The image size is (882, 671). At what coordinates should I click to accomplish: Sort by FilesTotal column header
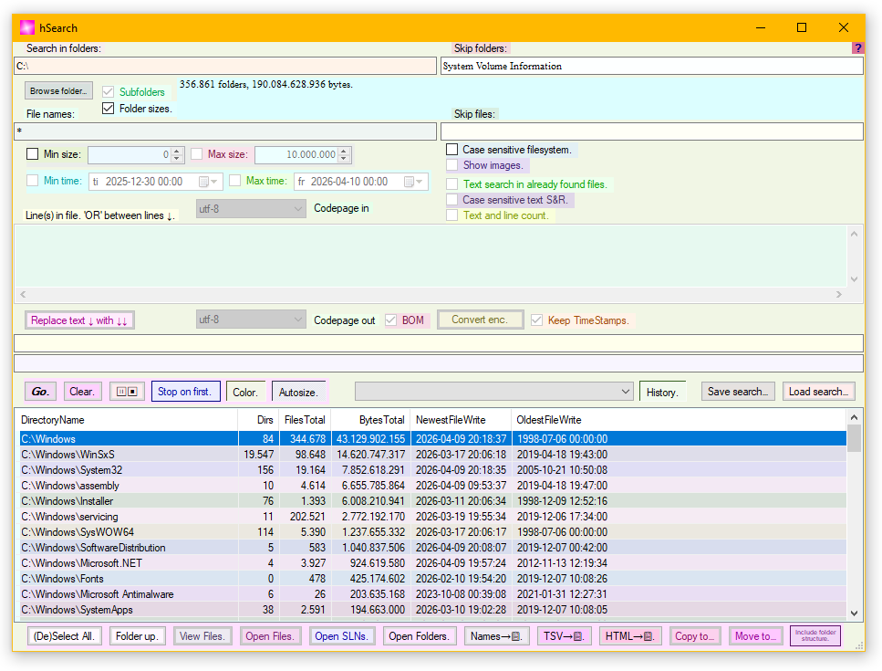305,420
